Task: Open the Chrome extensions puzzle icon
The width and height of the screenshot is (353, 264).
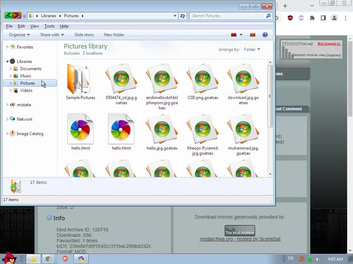Action: 312,18
